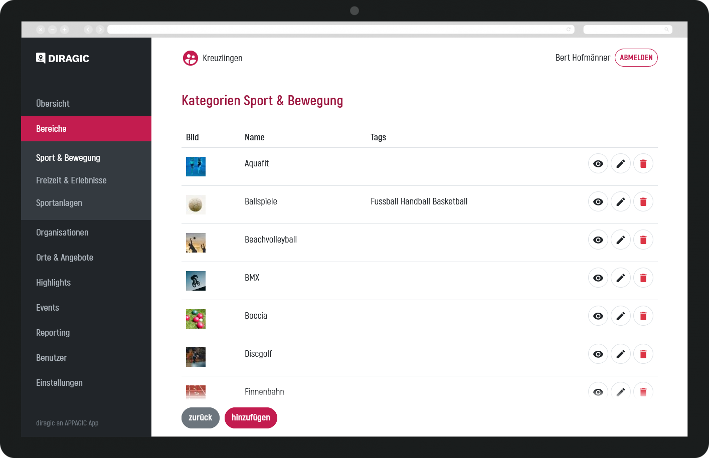Delete the Ballspiele category
Screen dimensions: 709x458
click(x=643, y=202)
